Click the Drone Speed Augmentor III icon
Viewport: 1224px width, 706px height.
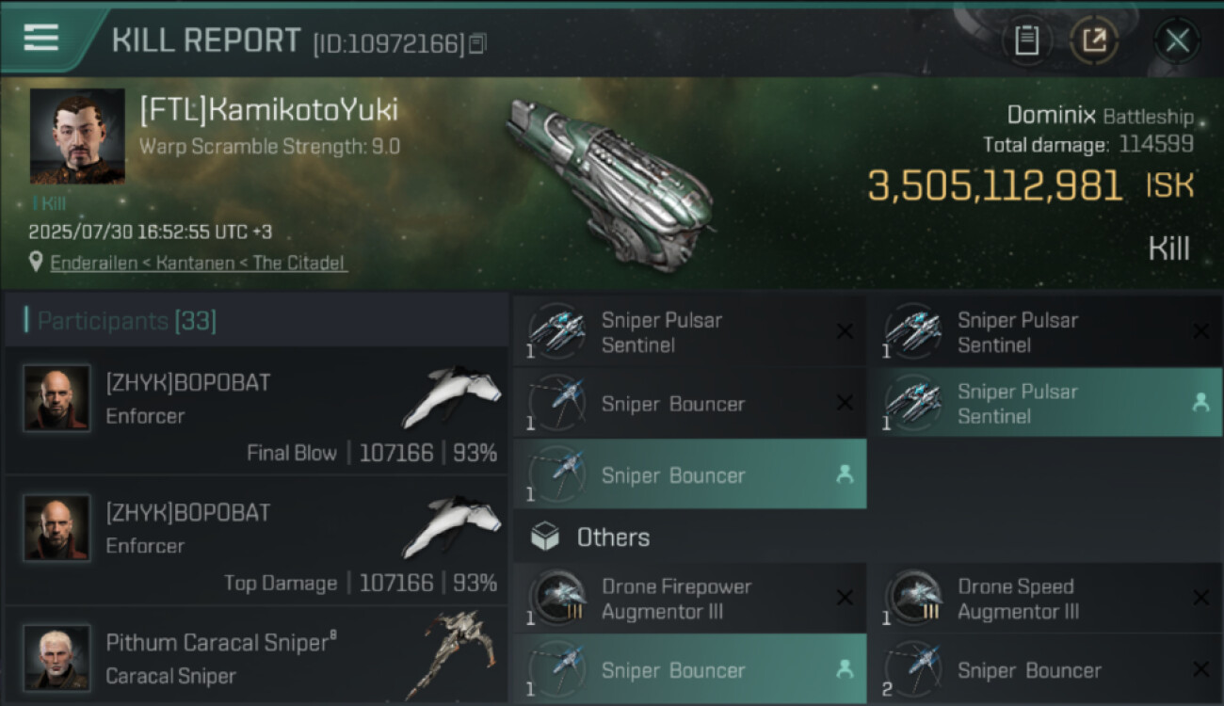(x=912, y=599)
